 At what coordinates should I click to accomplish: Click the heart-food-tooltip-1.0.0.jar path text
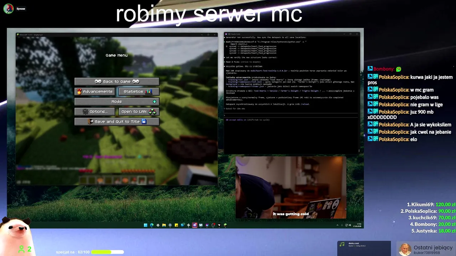coord(269,71)
